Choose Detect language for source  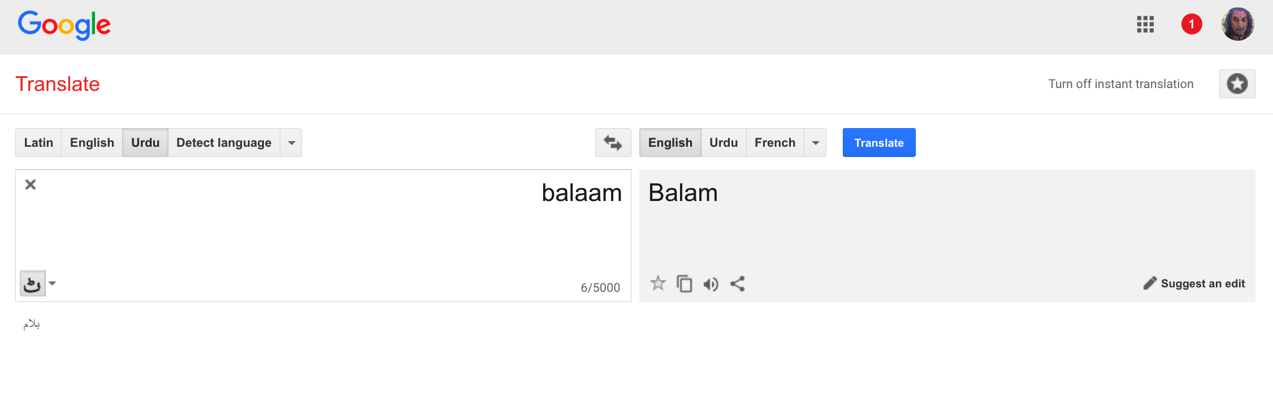(x=224, y=143)
